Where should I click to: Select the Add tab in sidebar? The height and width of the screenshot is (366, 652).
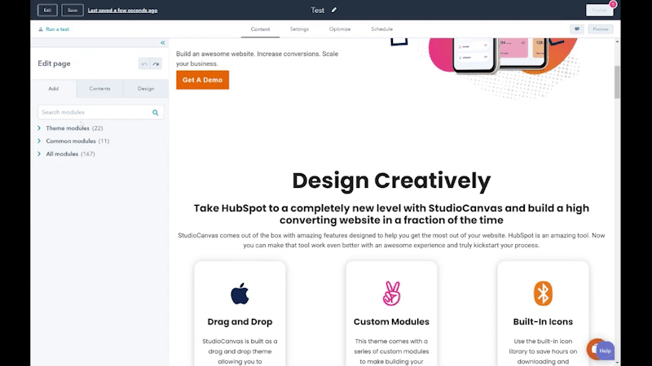[54, 89]
